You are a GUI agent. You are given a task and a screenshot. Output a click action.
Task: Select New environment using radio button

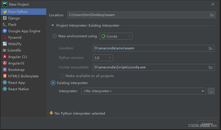54,36
